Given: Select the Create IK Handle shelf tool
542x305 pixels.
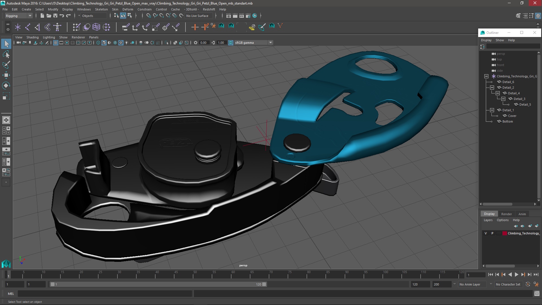Looking at the screenshot, I should (38, 27).
